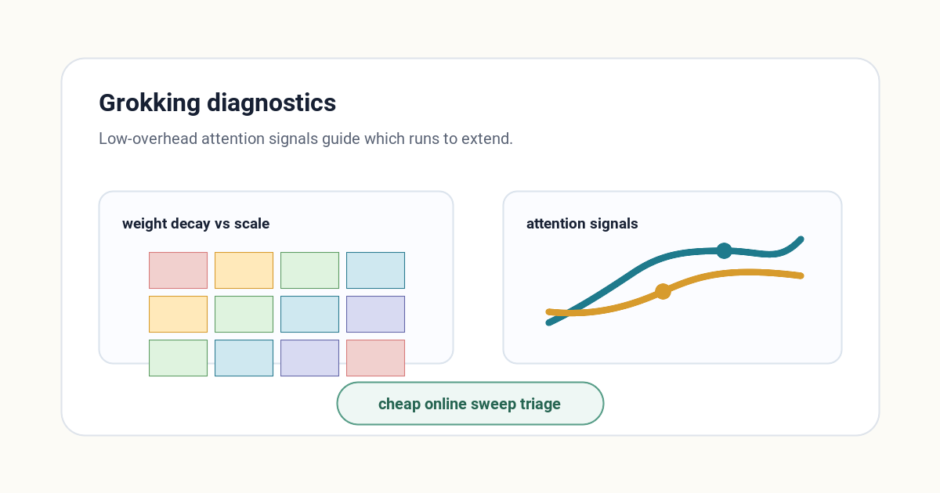Viewport: 940px width, 493px height.
Task: Select the green cell in the middle grid row
Action: [x=244, y=314]
